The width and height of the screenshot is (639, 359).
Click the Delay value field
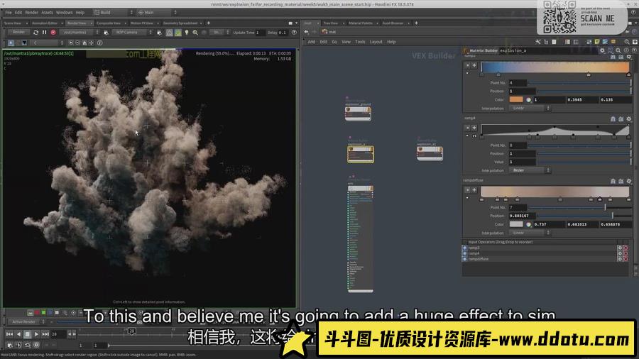coord(283,33)
